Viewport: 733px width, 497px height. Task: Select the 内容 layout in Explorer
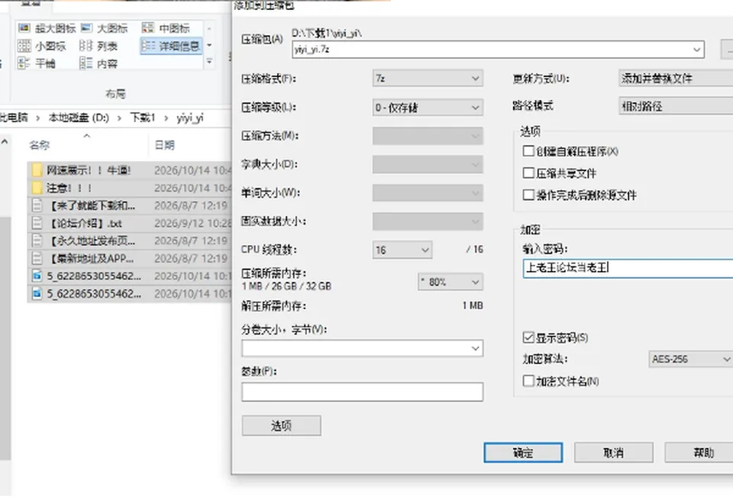point(98,63)
